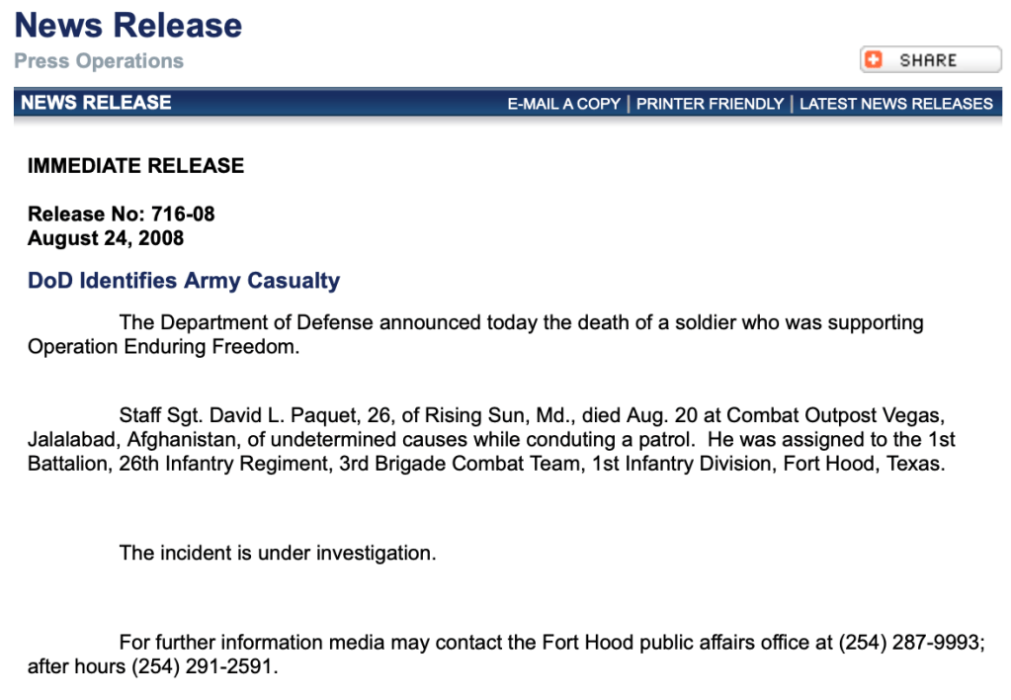Click the DoD Identifies Army Casualty headline
Screen dimensions: 1011x700
click(184, 281)
